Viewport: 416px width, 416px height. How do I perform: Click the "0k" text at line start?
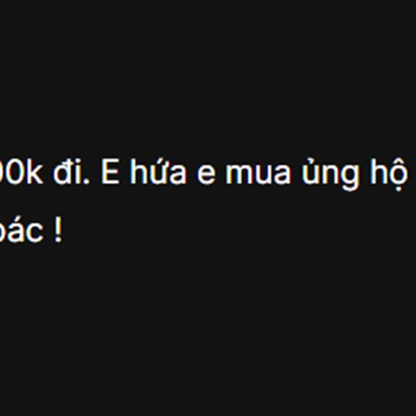(x=21, y=173)
